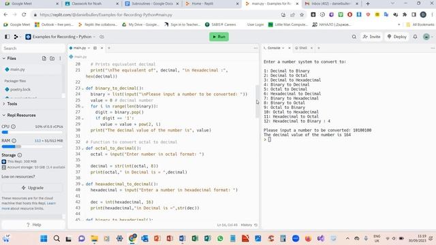This screenshot has height=245, width=436.
Task: Click the CPU usage bar
Action: (32, 132)
